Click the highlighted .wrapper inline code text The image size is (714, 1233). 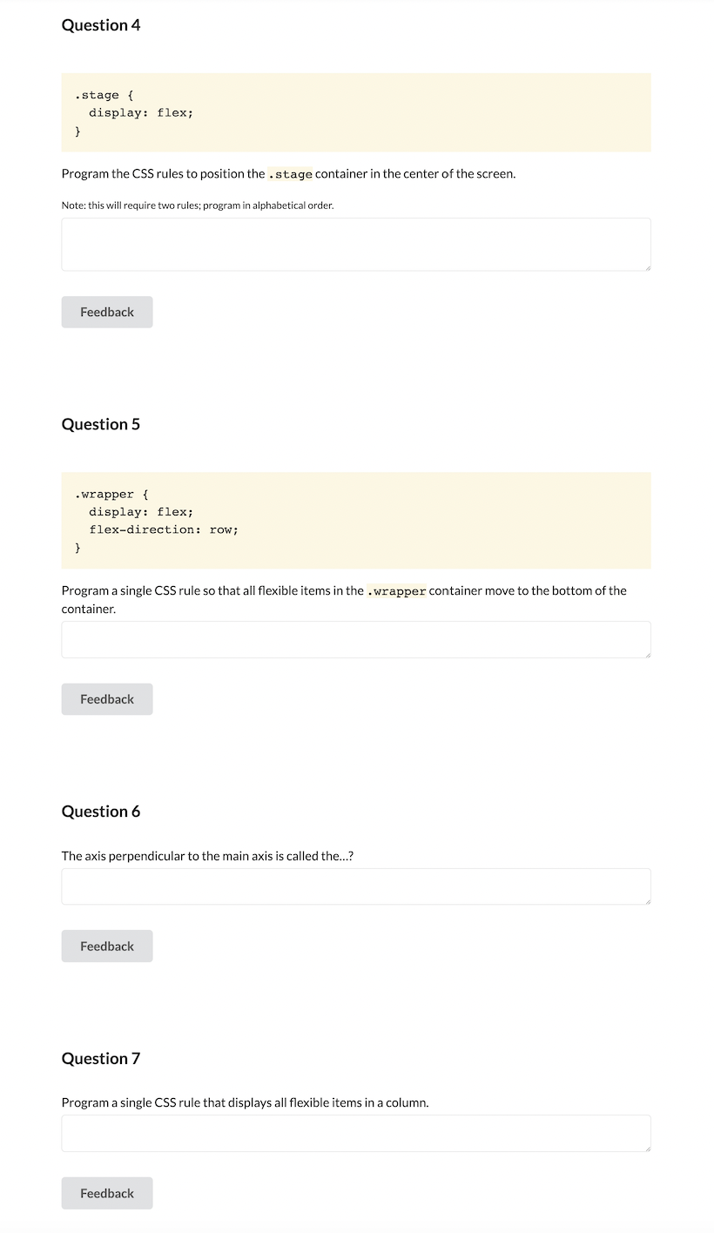coord(396,590)
